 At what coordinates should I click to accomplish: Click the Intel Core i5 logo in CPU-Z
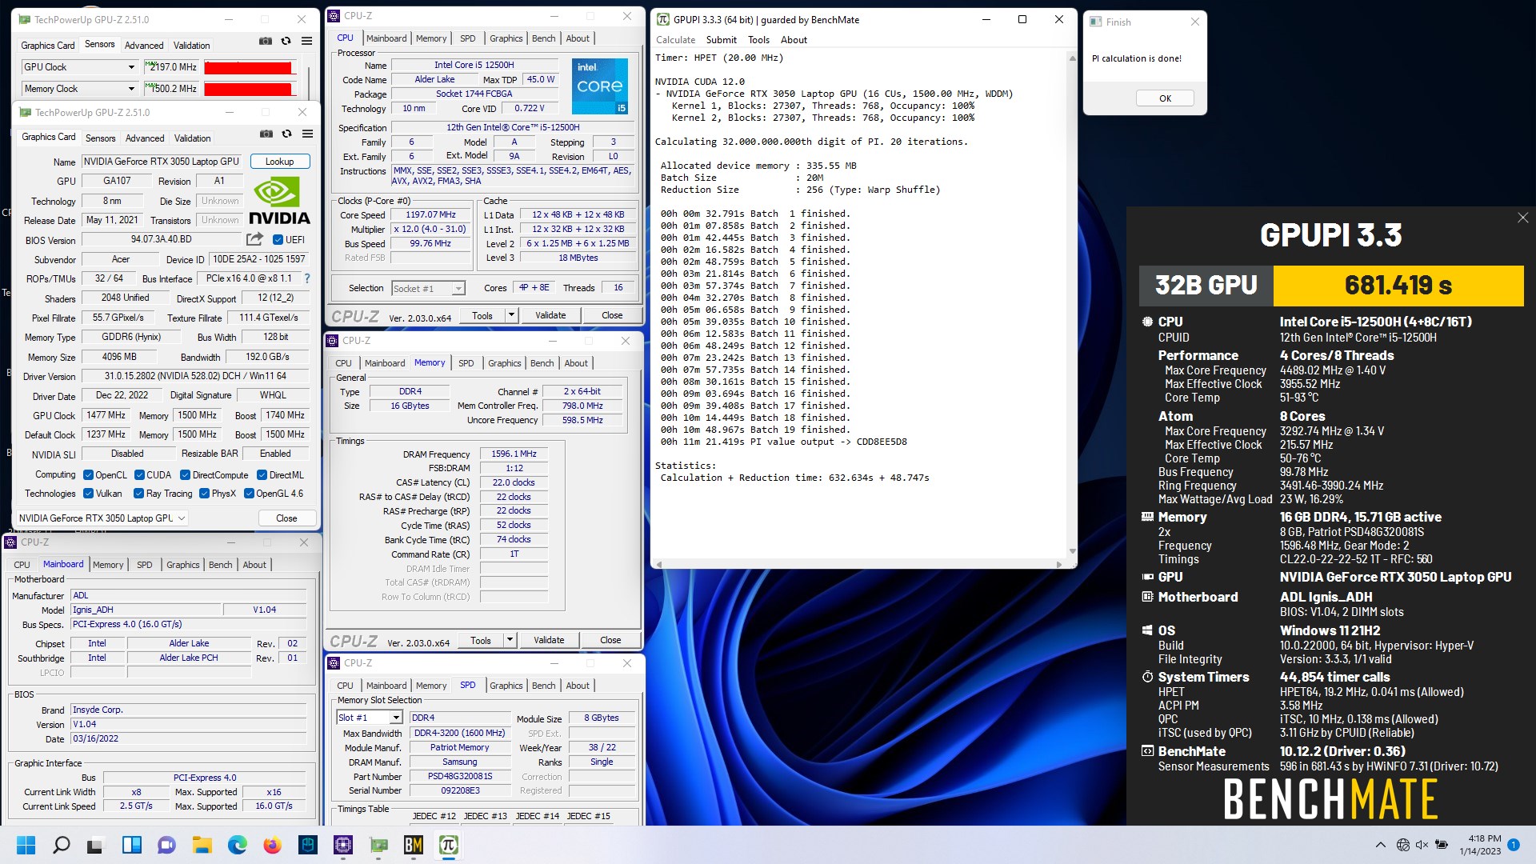pyautogui.click(x=599, y=86)
